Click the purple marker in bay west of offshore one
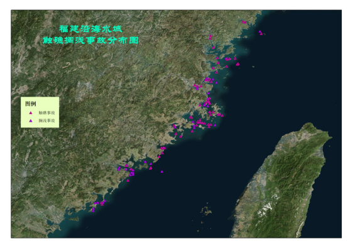Screen dimensions: 348x246 coord(145,162)
